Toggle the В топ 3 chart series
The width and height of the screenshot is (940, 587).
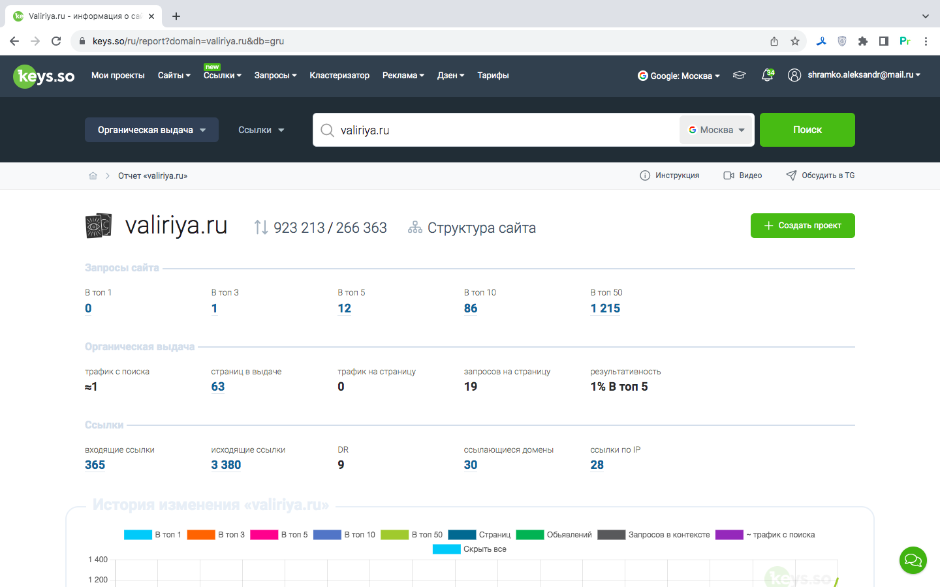(216, 535)
